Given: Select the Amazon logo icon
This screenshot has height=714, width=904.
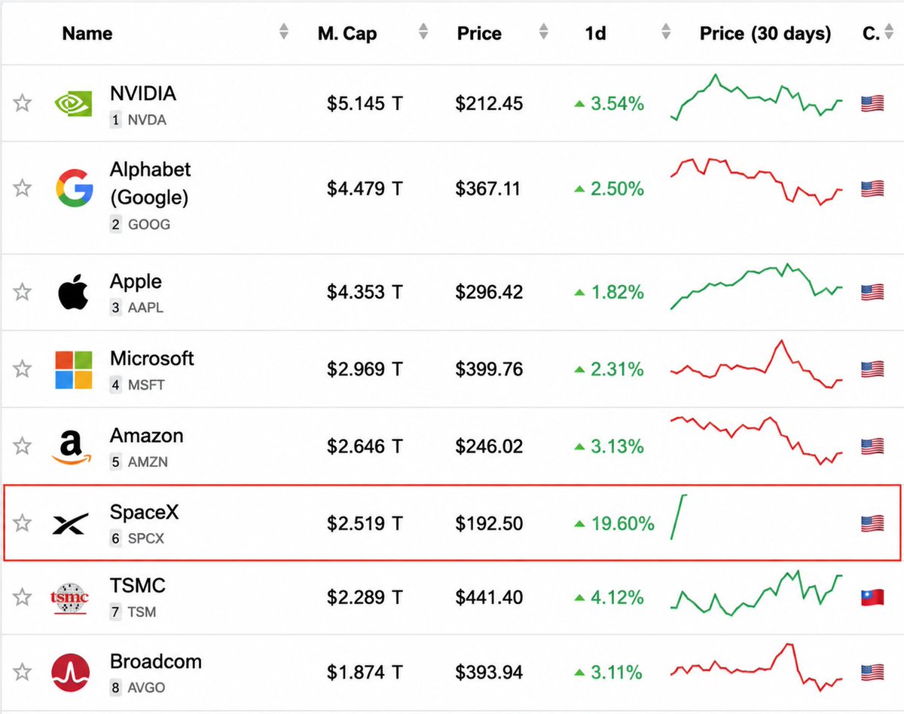Looking at the screenshot, I should [72, 446].
